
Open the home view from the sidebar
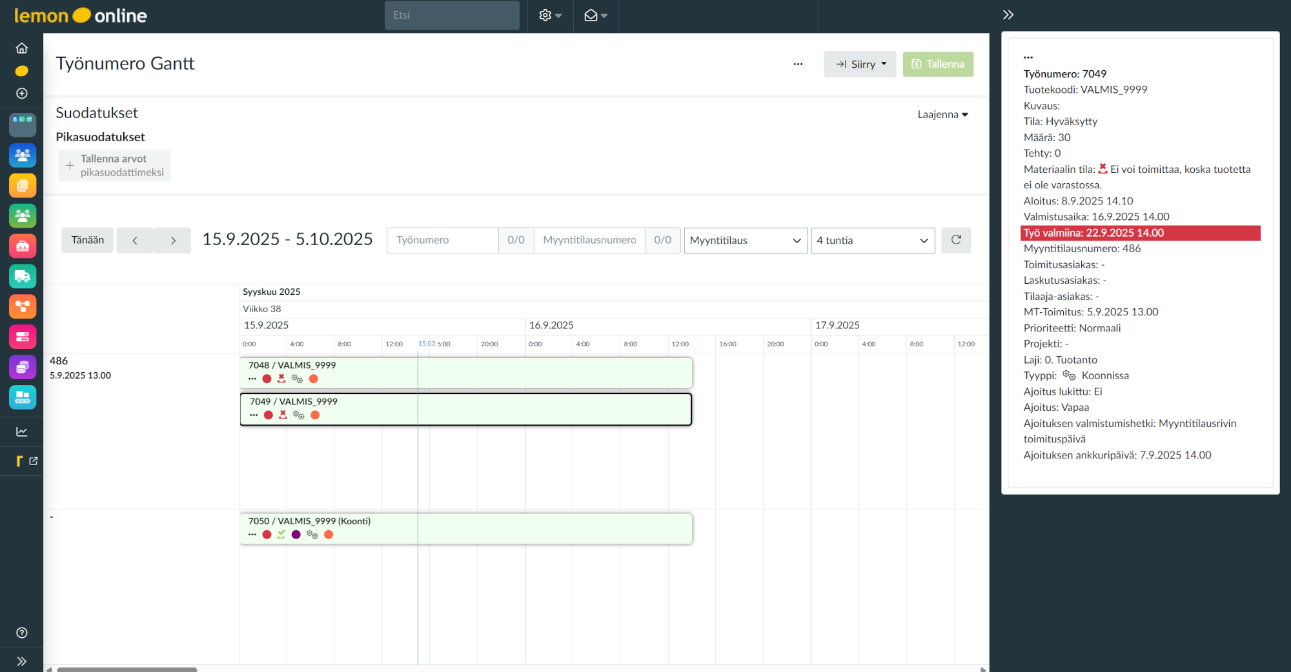click(x=22, y=48)
